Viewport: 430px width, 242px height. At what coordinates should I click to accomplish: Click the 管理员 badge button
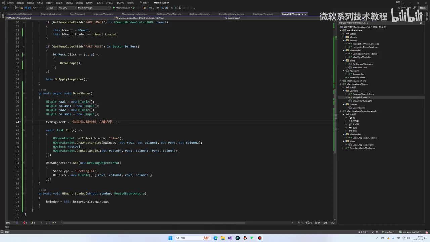422,8
